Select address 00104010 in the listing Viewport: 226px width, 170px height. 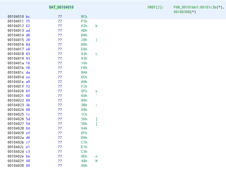[x=16, y=17]
